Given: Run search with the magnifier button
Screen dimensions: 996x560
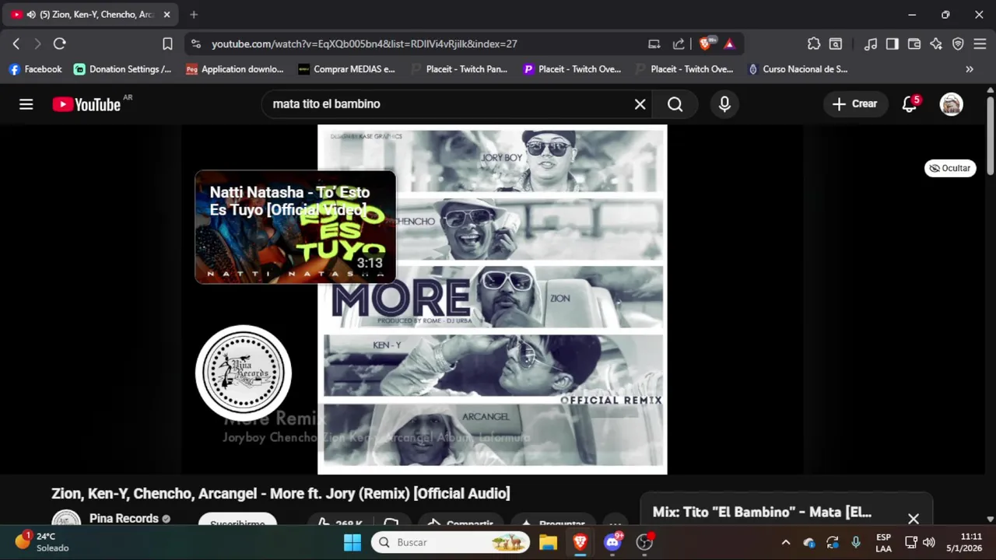Looking at the screenshot, I should 675,104.
